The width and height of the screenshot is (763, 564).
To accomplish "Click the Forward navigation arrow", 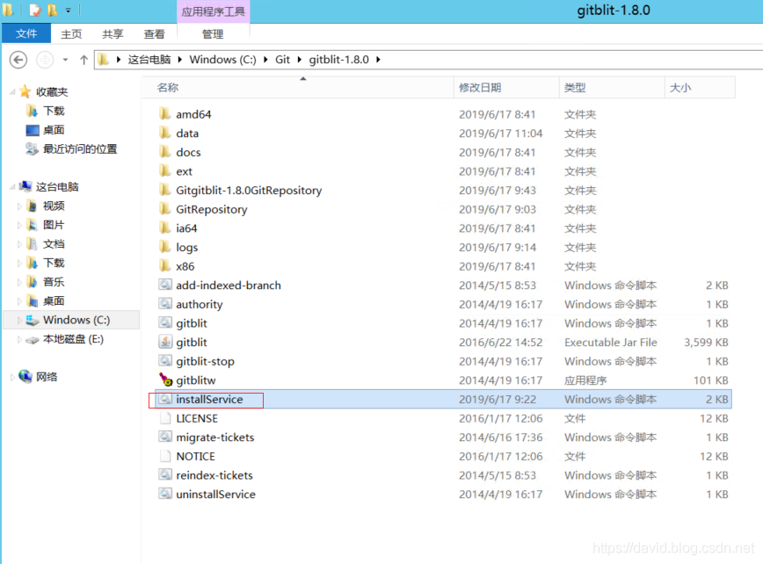I will [x=45, y=60].
